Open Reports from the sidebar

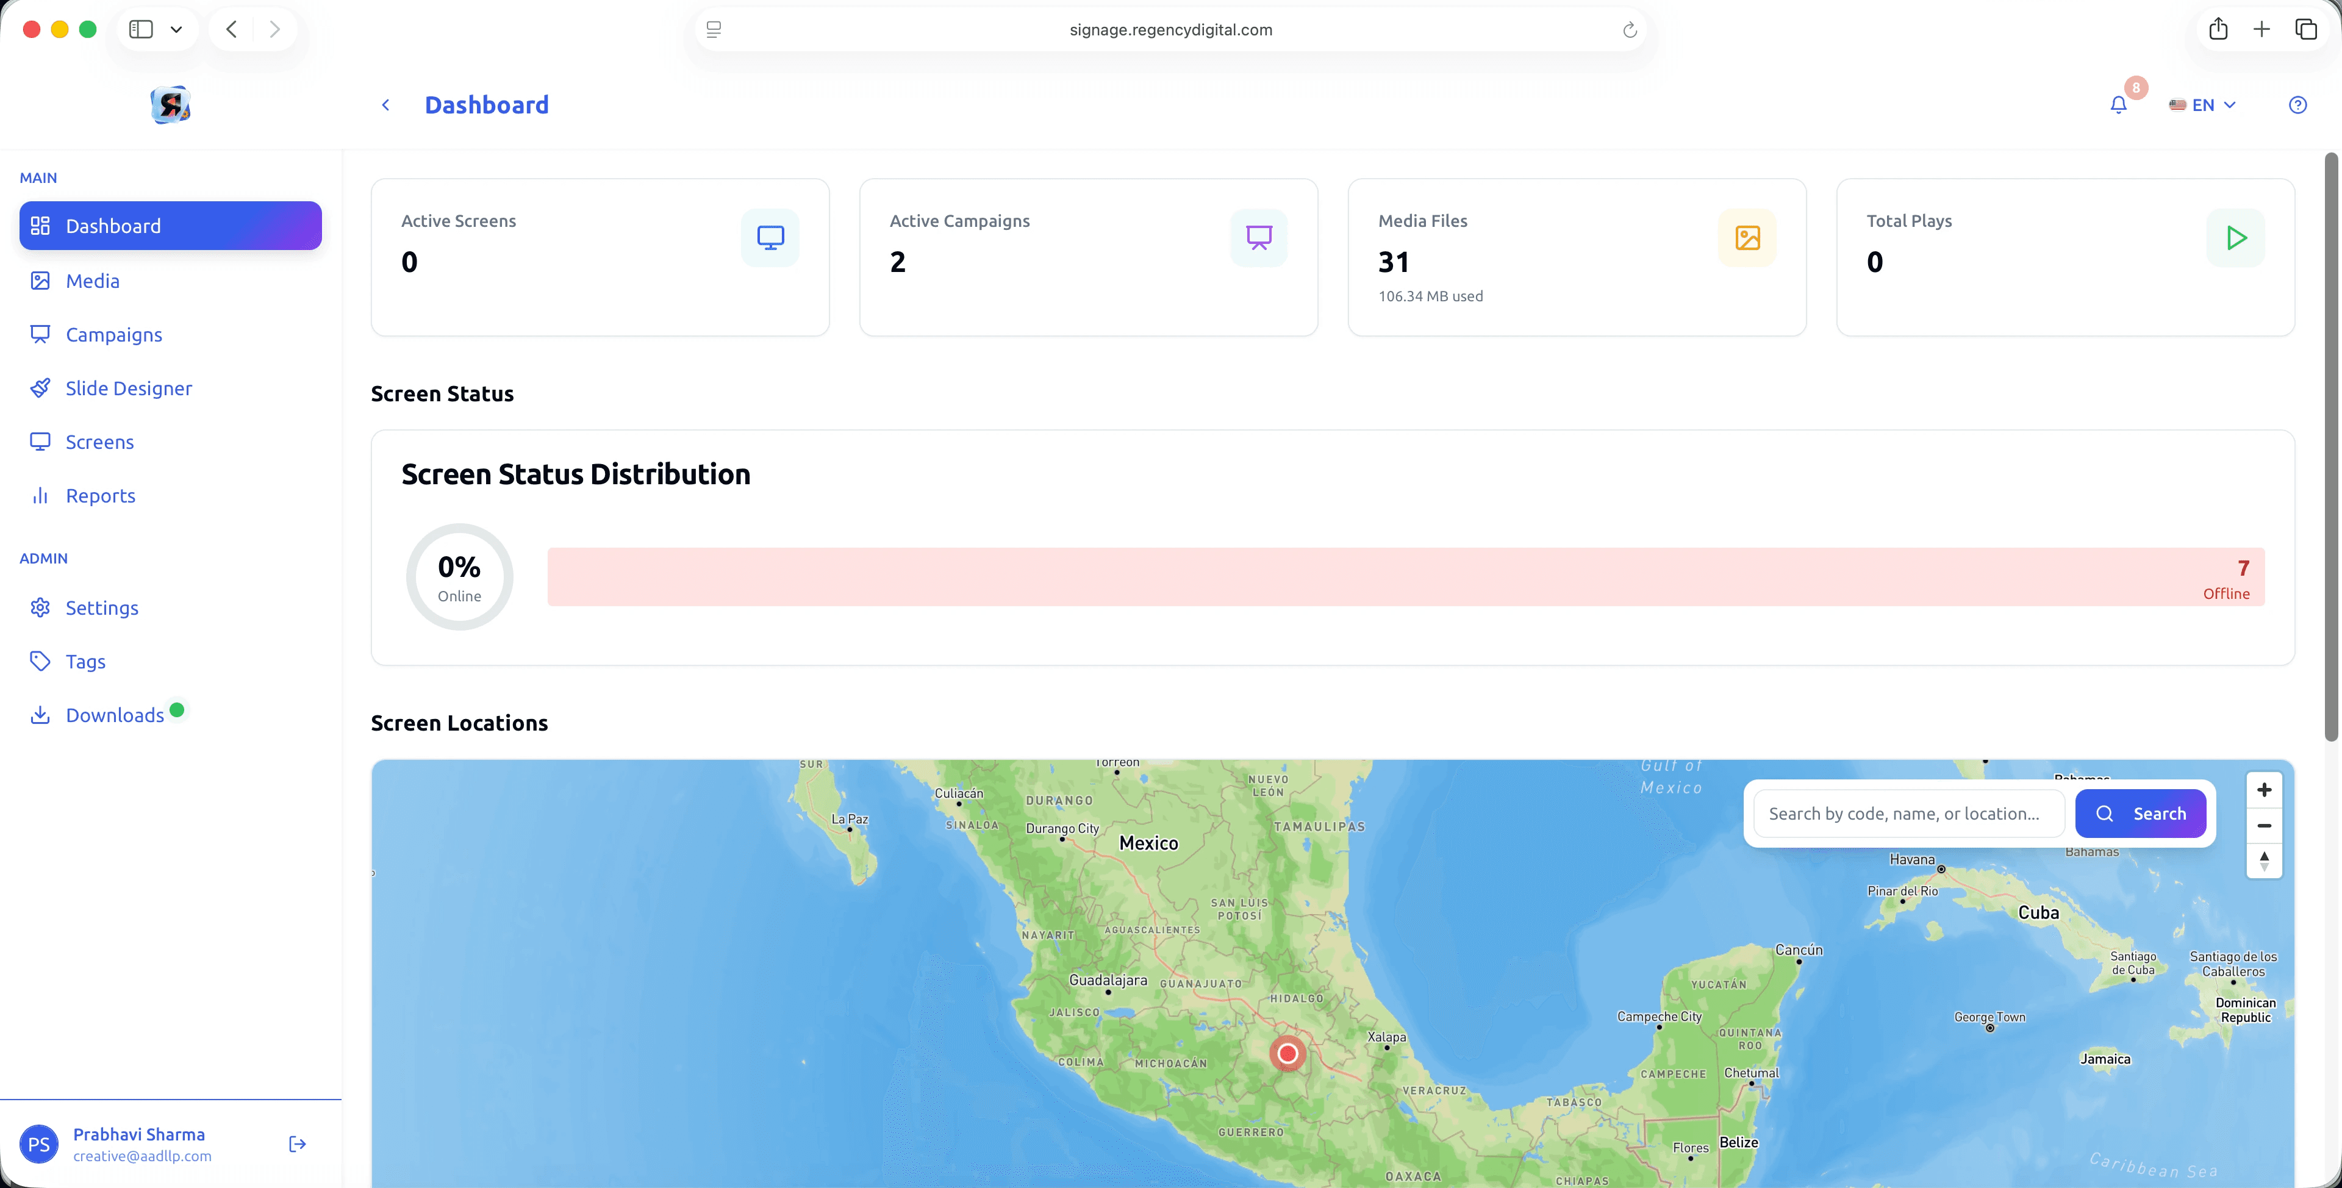tap(100, 495)
